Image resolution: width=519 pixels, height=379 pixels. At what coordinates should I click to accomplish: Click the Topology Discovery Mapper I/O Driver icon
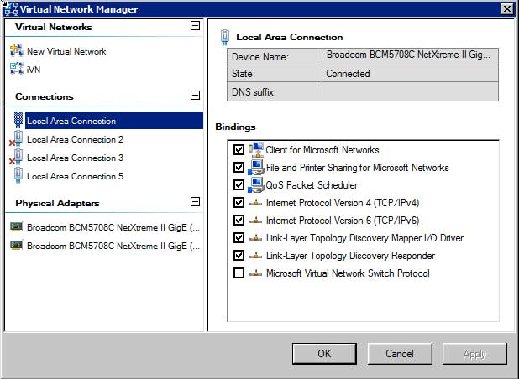pos(255,238)
